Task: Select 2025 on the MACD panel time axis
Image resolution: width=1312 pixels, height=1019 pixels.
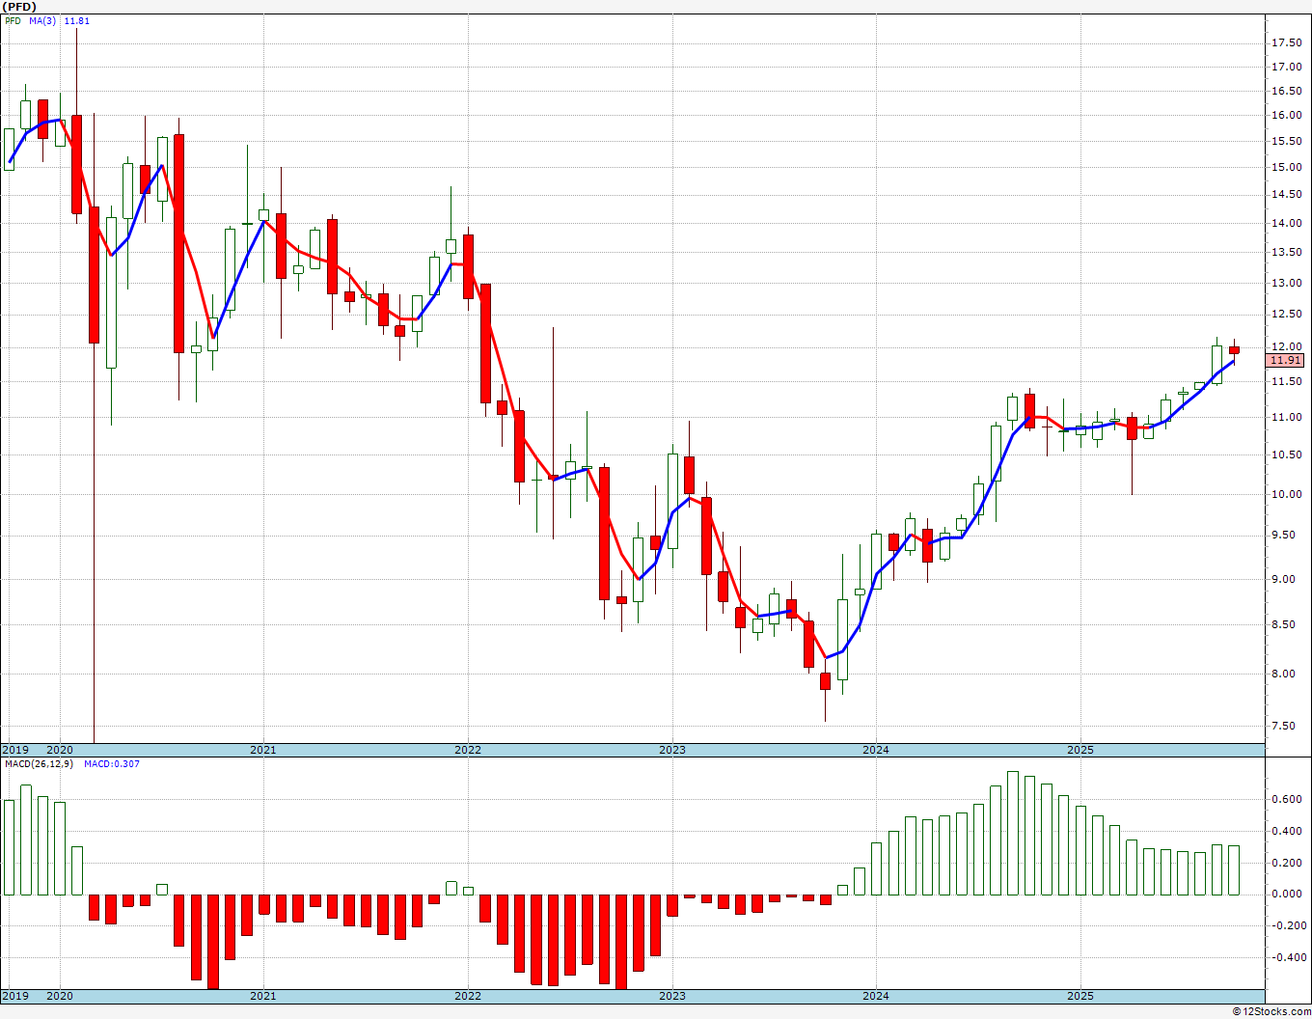Action: point(1080,996)
